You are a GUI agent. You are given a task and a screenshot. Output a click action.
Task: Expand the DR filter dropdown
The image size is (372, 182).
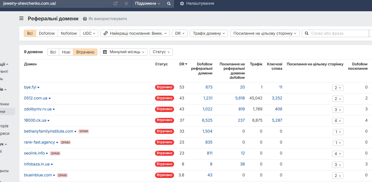pos(179,33)
